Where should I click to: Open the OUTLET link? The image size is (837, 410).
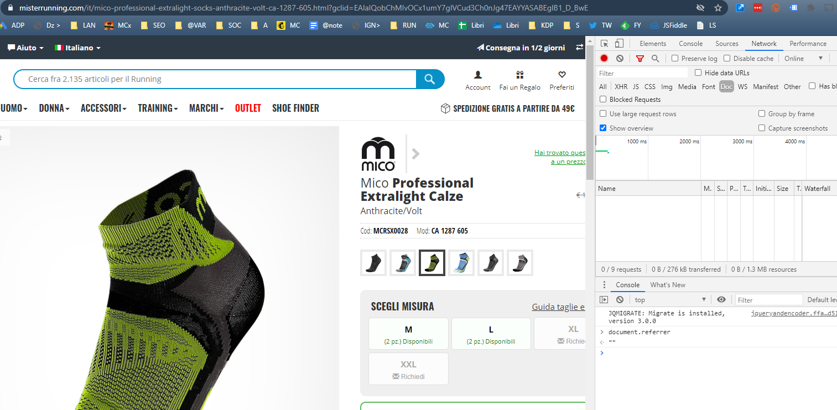[248, 108]
